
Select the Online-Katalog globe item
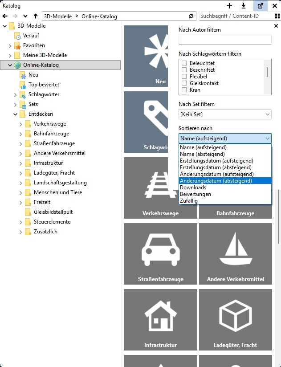[41, 65]
